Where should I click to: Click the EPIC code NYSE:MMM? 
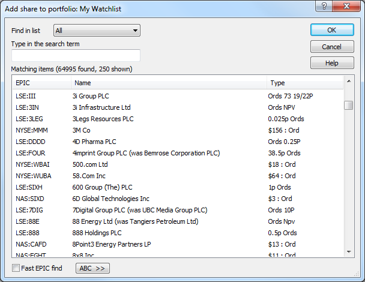pos(32,130)
